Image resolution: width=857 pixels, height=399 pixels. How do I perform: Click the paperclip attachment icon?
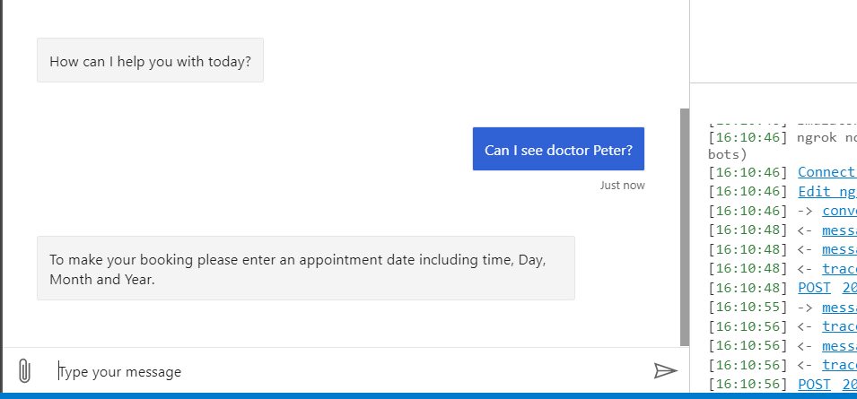click(x=24, y=370)
